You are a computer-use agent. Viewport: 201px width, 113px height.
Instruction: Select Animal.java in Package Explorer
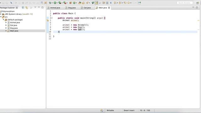point(15,22)
